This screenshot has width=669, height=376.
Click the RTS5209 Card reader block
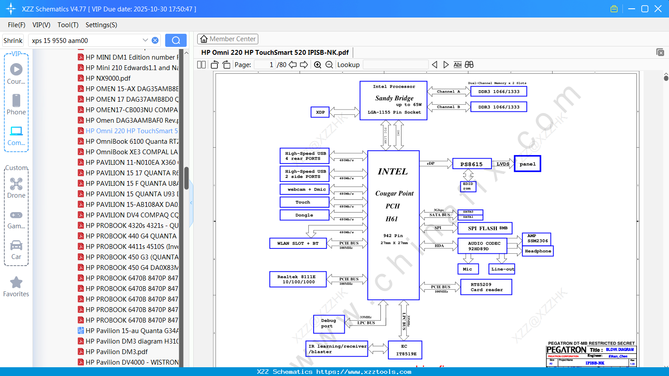click(x=486, y=287)
